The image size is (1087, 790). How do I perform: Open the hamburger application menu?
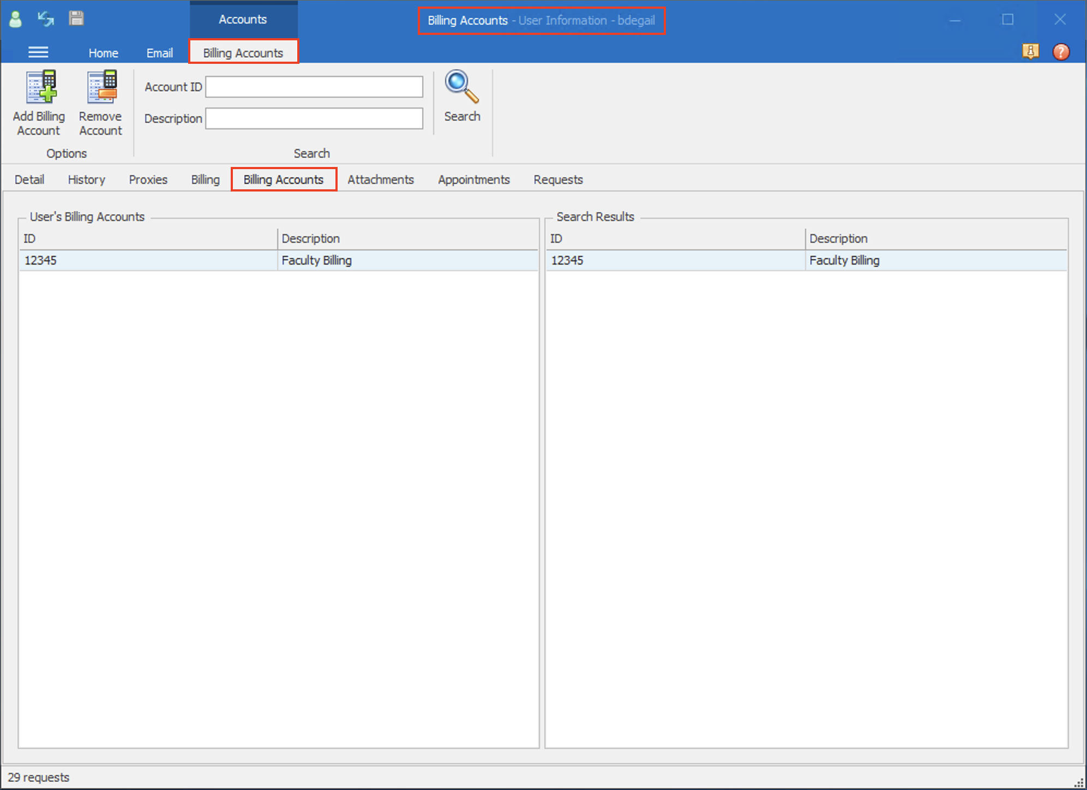38,52
